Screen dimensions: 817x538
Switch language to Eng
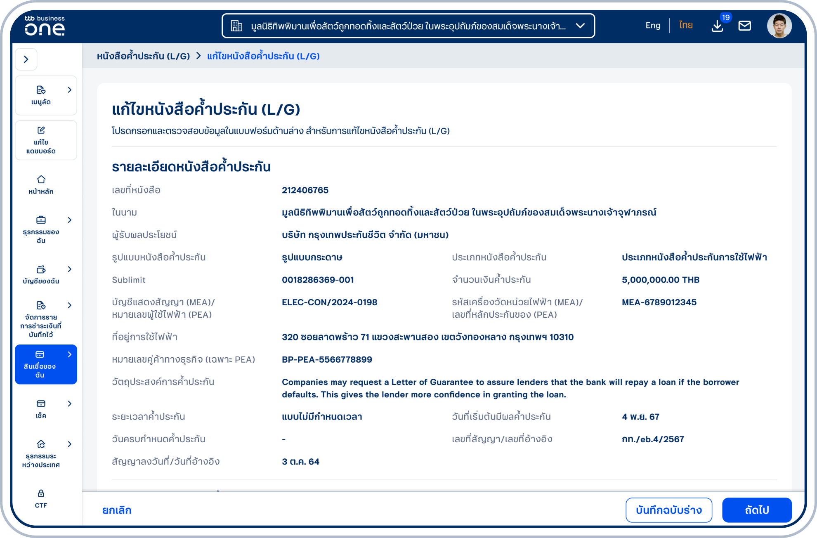pyautogui.click(x=652, y=26)
